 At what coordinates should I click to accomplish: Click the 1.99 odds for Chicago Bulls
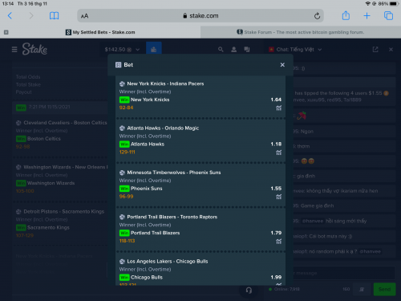click(276, 277)
